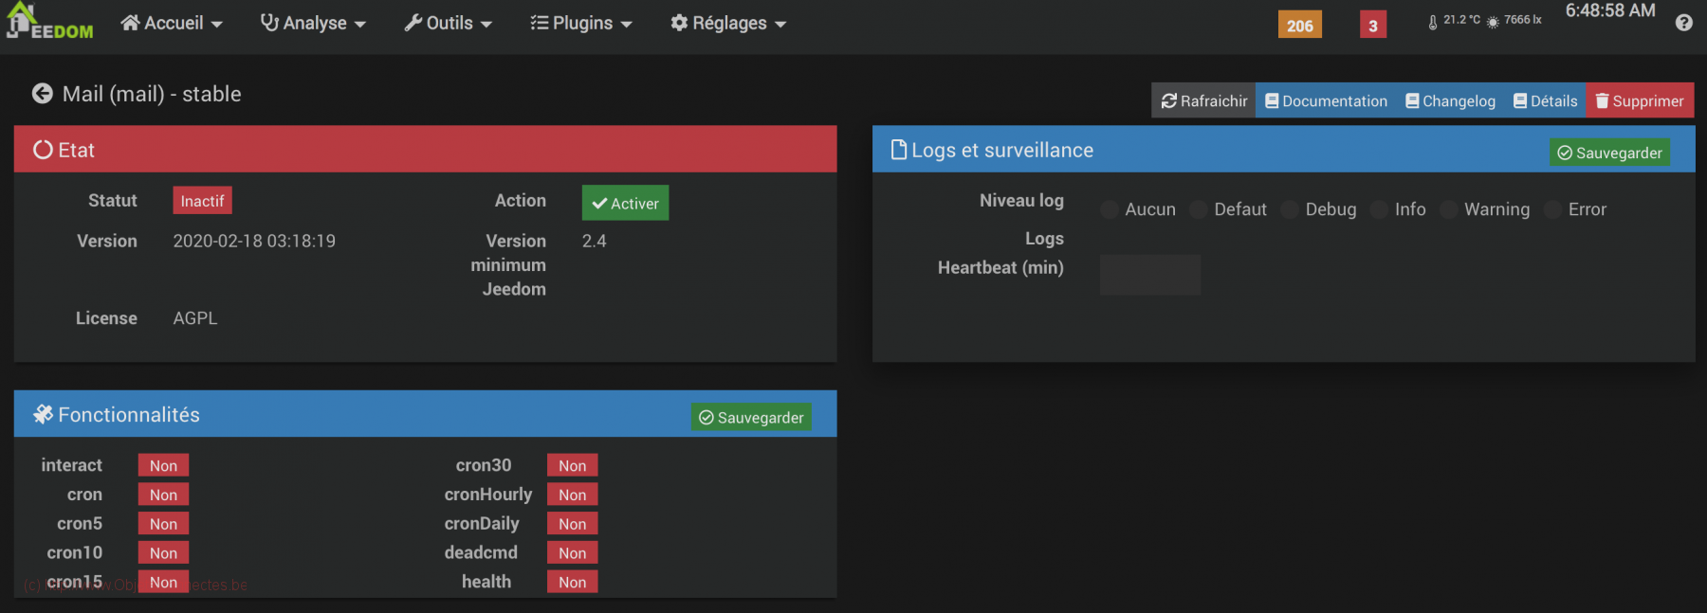The image size is (1707, 613).
Task: Show plugin Détails
Action: (1545, 100)
